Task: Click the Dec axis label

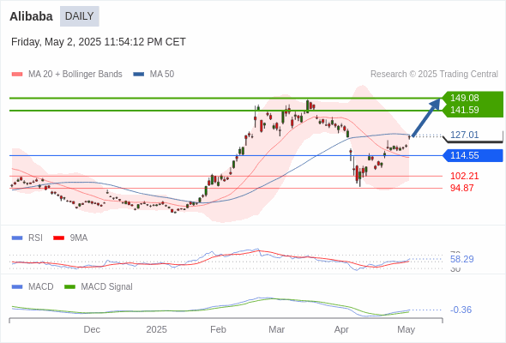Action: (92, 330)
